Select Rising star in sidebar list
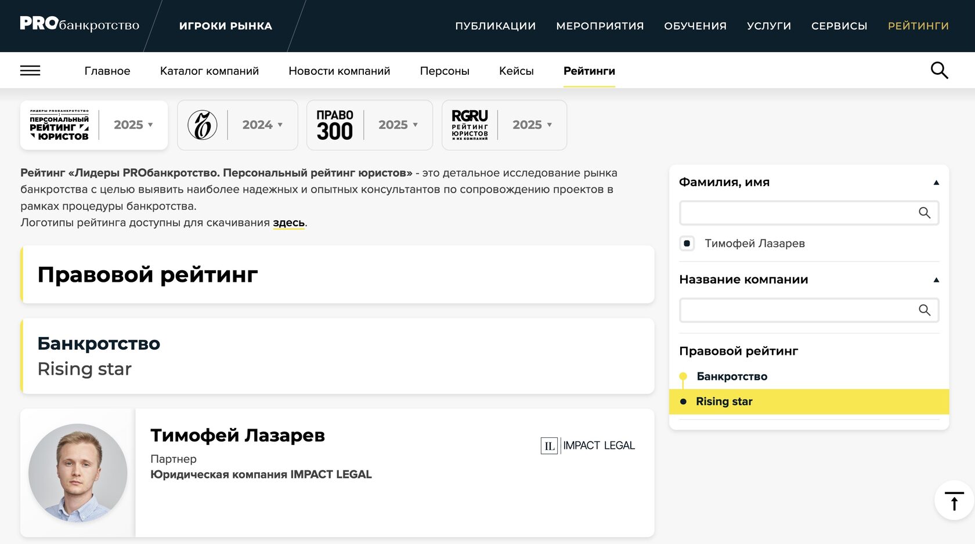Viewport: 975px width, 544px height. pos(809,401)
